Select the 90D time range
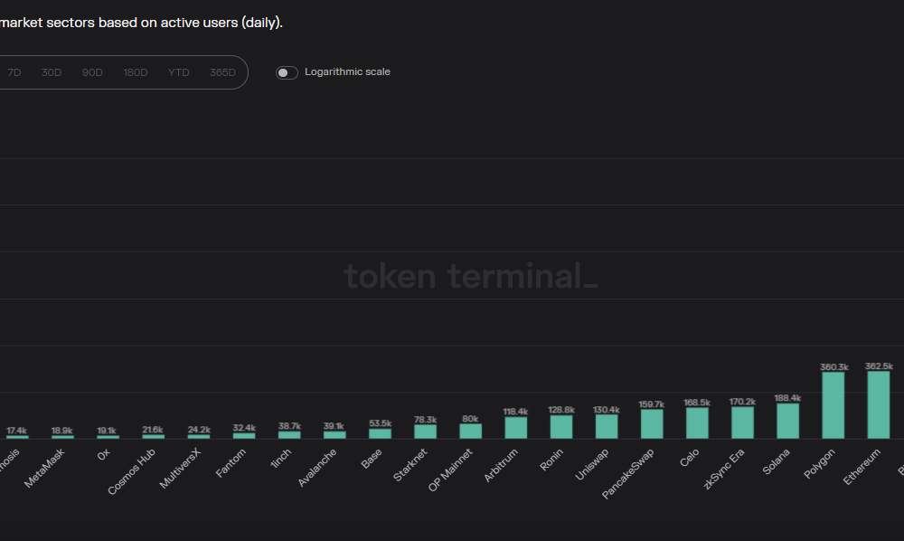 92,72
